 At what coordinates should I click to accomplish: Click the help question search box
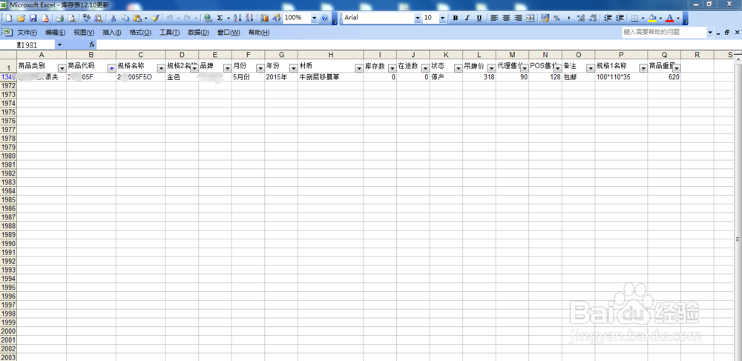(x=663, y=32)
